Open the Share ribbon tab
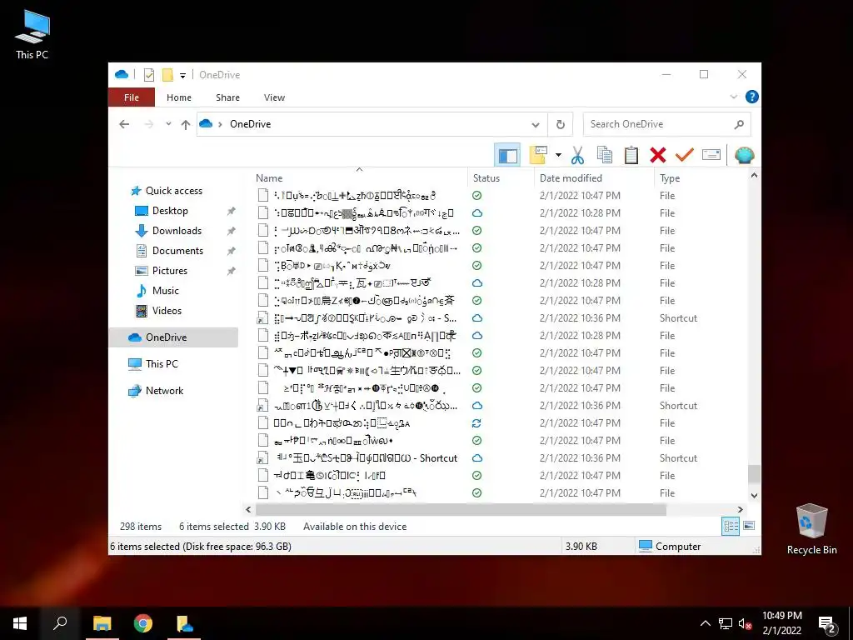Viewport: 853px width, 640px height. 227,97
